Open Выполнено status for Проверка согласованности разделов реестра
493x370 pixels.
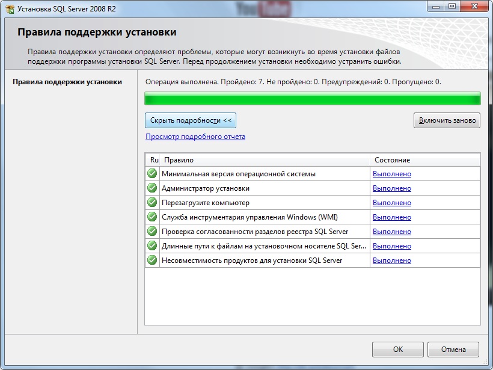[392, 232]
